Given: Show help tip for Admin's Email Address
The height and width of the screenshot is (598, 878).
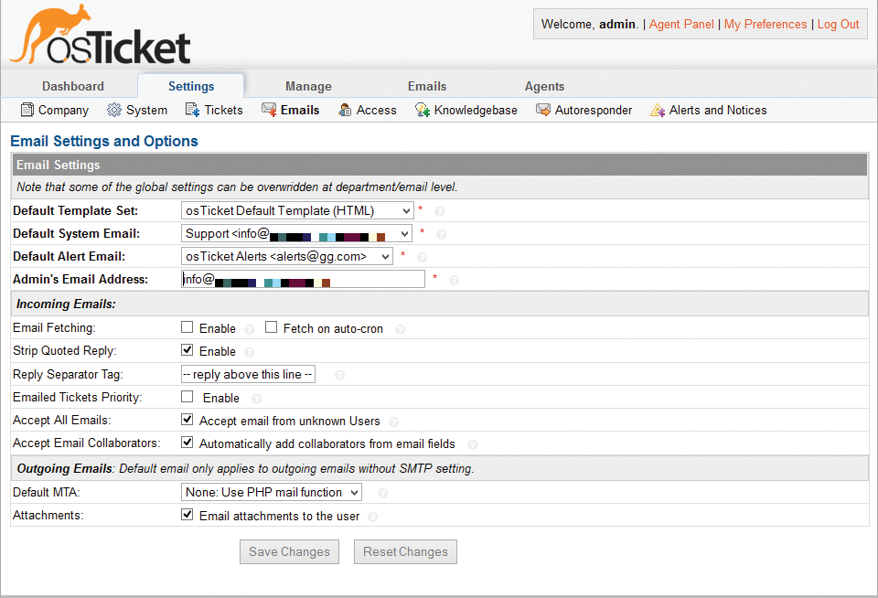Looking at the screenshot, I should (455, 280).
